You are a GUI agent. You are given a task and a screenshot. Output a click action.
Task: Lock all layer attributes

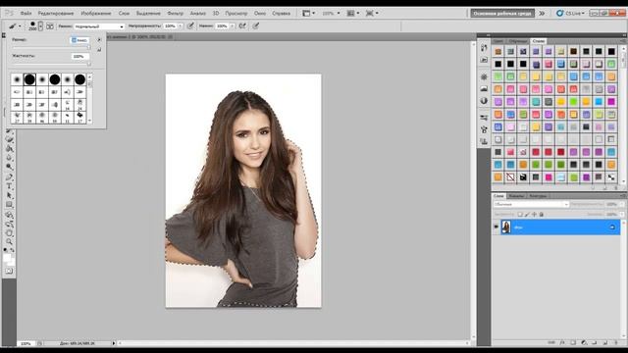click(542, 215)
